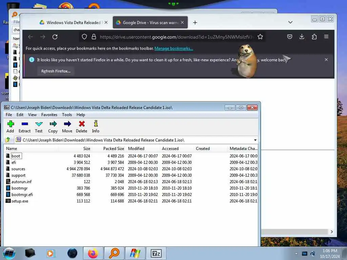Click the red Delete icon
Screen dimensions: 347x260
(x=82, y=127)
